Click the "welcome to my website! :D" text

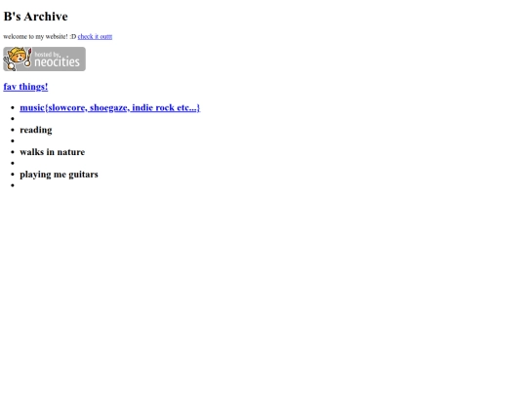40,37
